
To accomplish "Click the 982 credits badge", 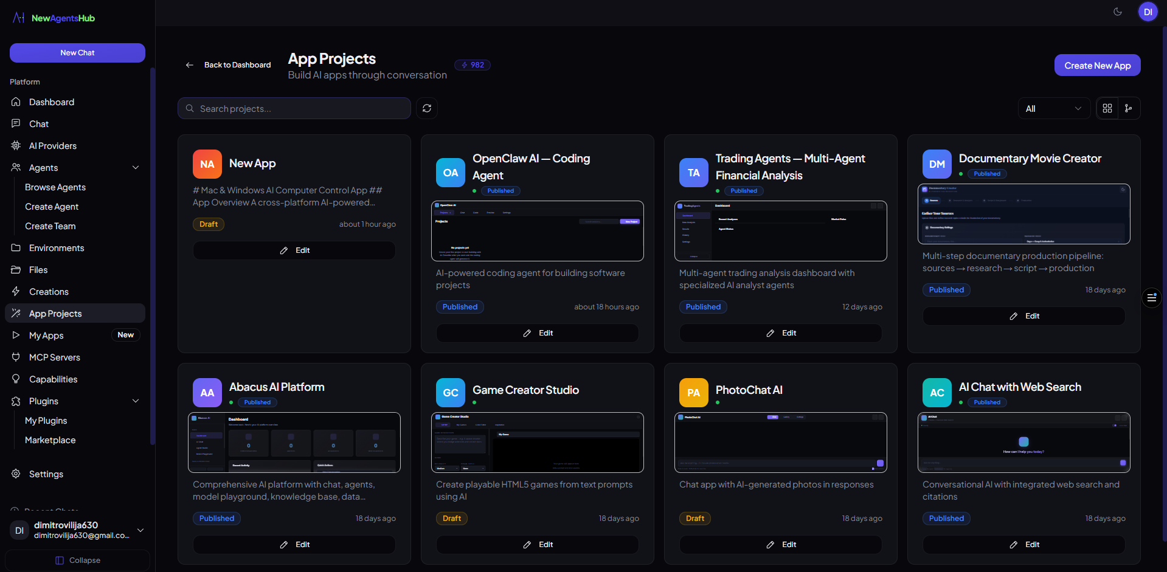I will pos(473,65).
